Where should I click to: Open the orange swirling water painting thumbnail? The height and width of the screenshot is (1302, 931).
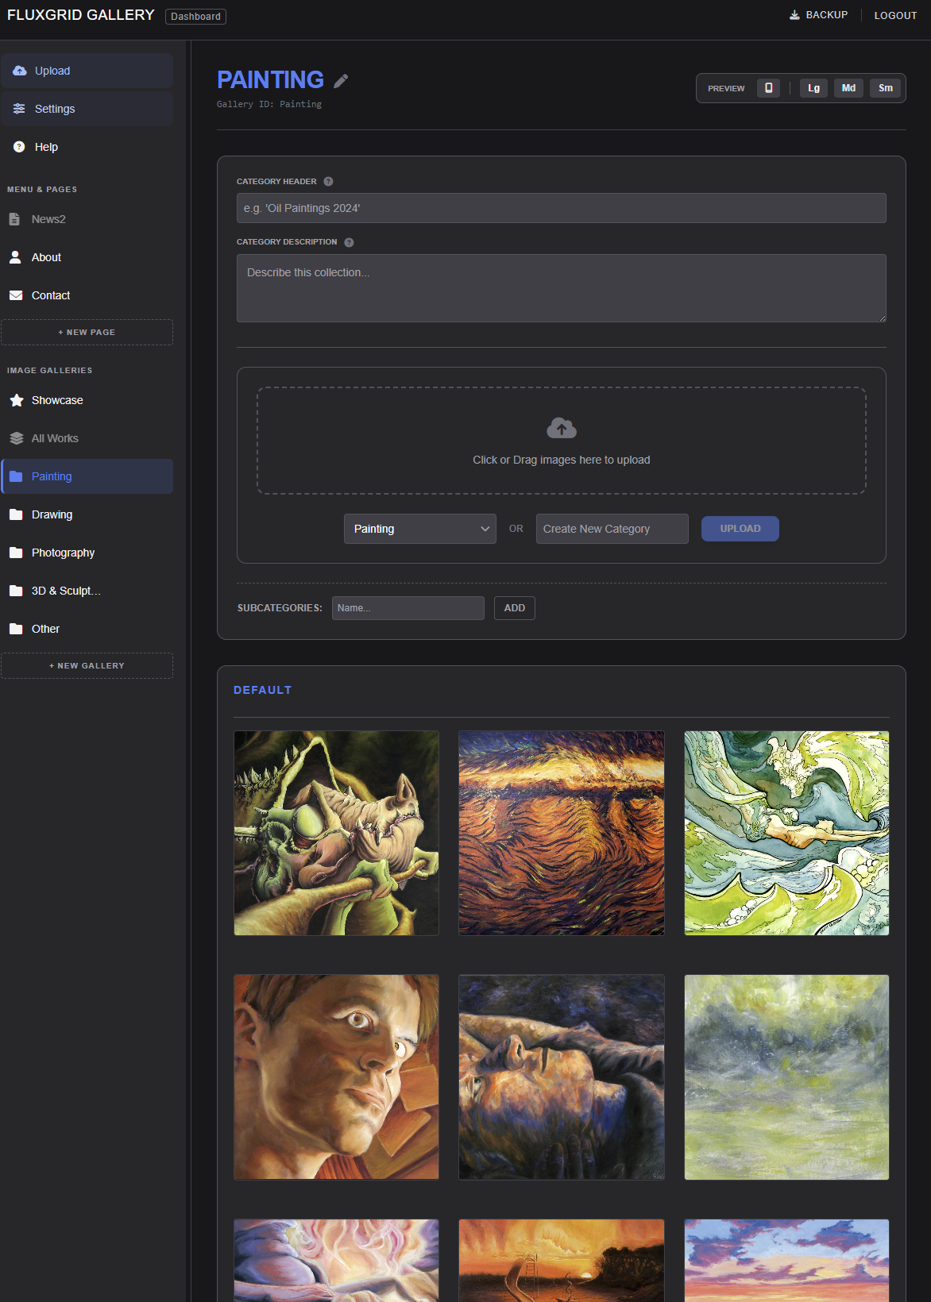[x=562, y=833]
